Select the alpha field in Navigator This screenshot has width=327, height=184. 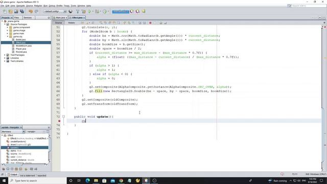coord(16,151)
